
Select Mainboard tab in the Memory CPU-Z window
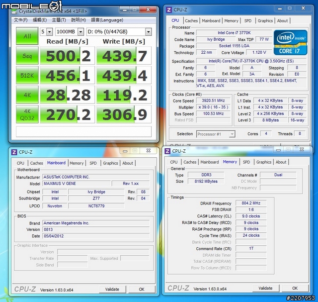click(210, 162)
